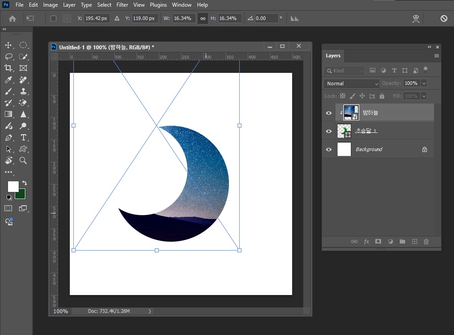The height and width of the screenshot is (335, 454).
Task: Select the Frame tool
Action: pos(23,68)
